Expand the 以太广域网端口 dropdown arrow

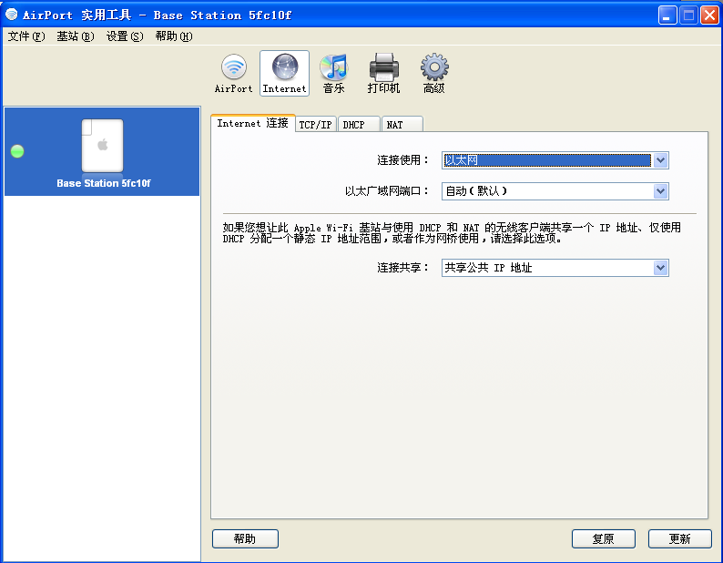tap(661, 191)
